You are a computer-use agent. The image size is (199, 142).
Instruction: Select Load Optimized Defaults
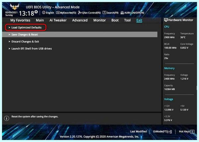click(x=27, y=27)
